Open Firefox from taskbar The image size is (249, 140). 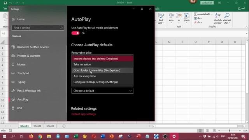click(x=31, y=136)
